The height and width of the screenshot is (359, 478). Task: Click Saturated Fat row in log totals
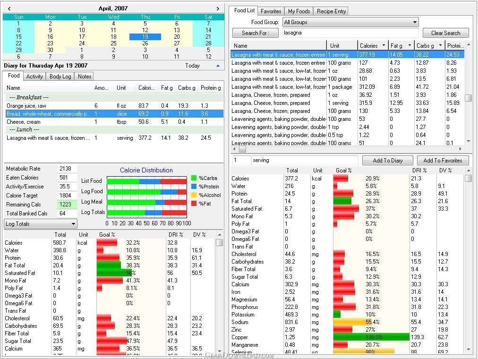tap(110, 273)
